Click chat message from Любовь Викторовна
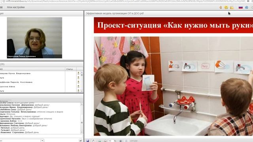The width and height of the screenshot is (253, 142). 24,125
